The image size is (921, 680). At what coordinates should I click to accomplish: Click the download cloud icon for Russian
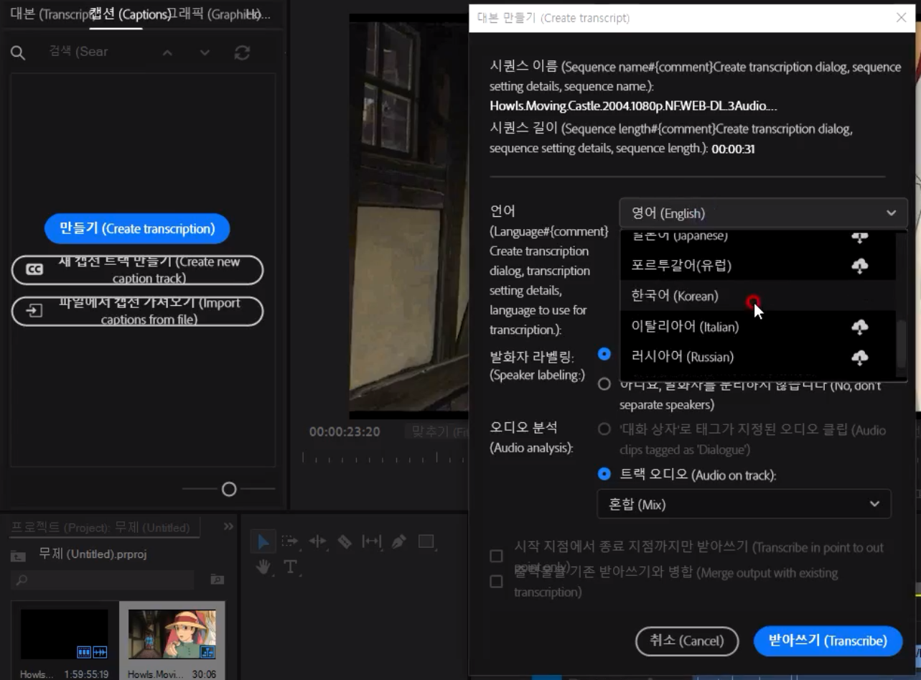click(x=859, y=358)
